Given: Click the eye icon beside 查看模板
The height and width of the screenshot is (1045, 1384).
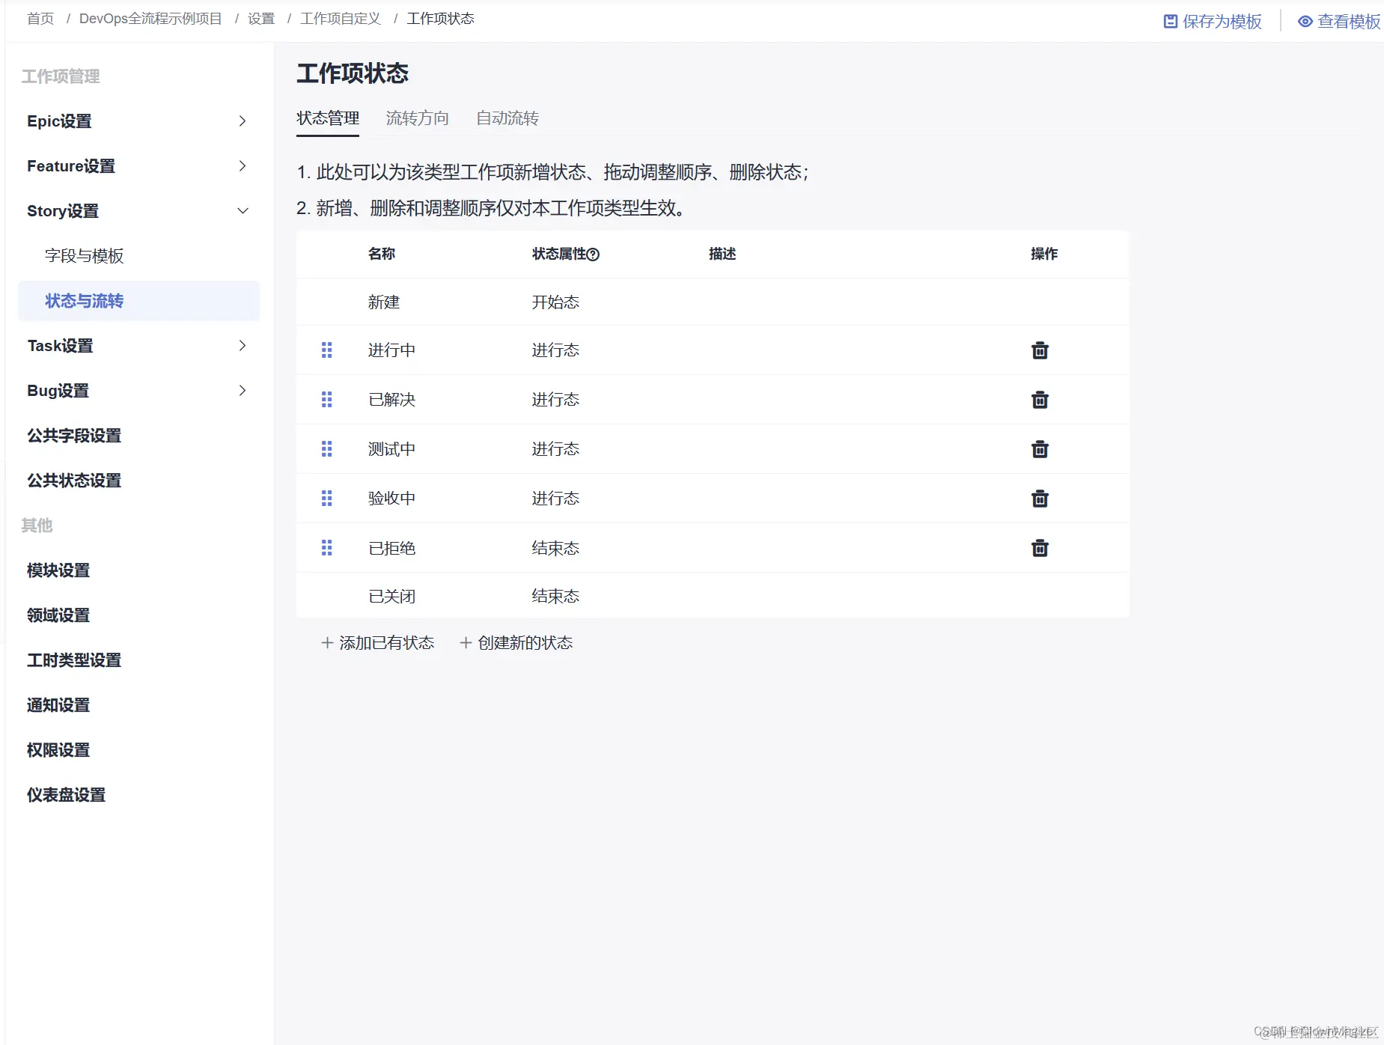Looking at the screenshot, I should pyautogui.click(x=1304, y=22).
